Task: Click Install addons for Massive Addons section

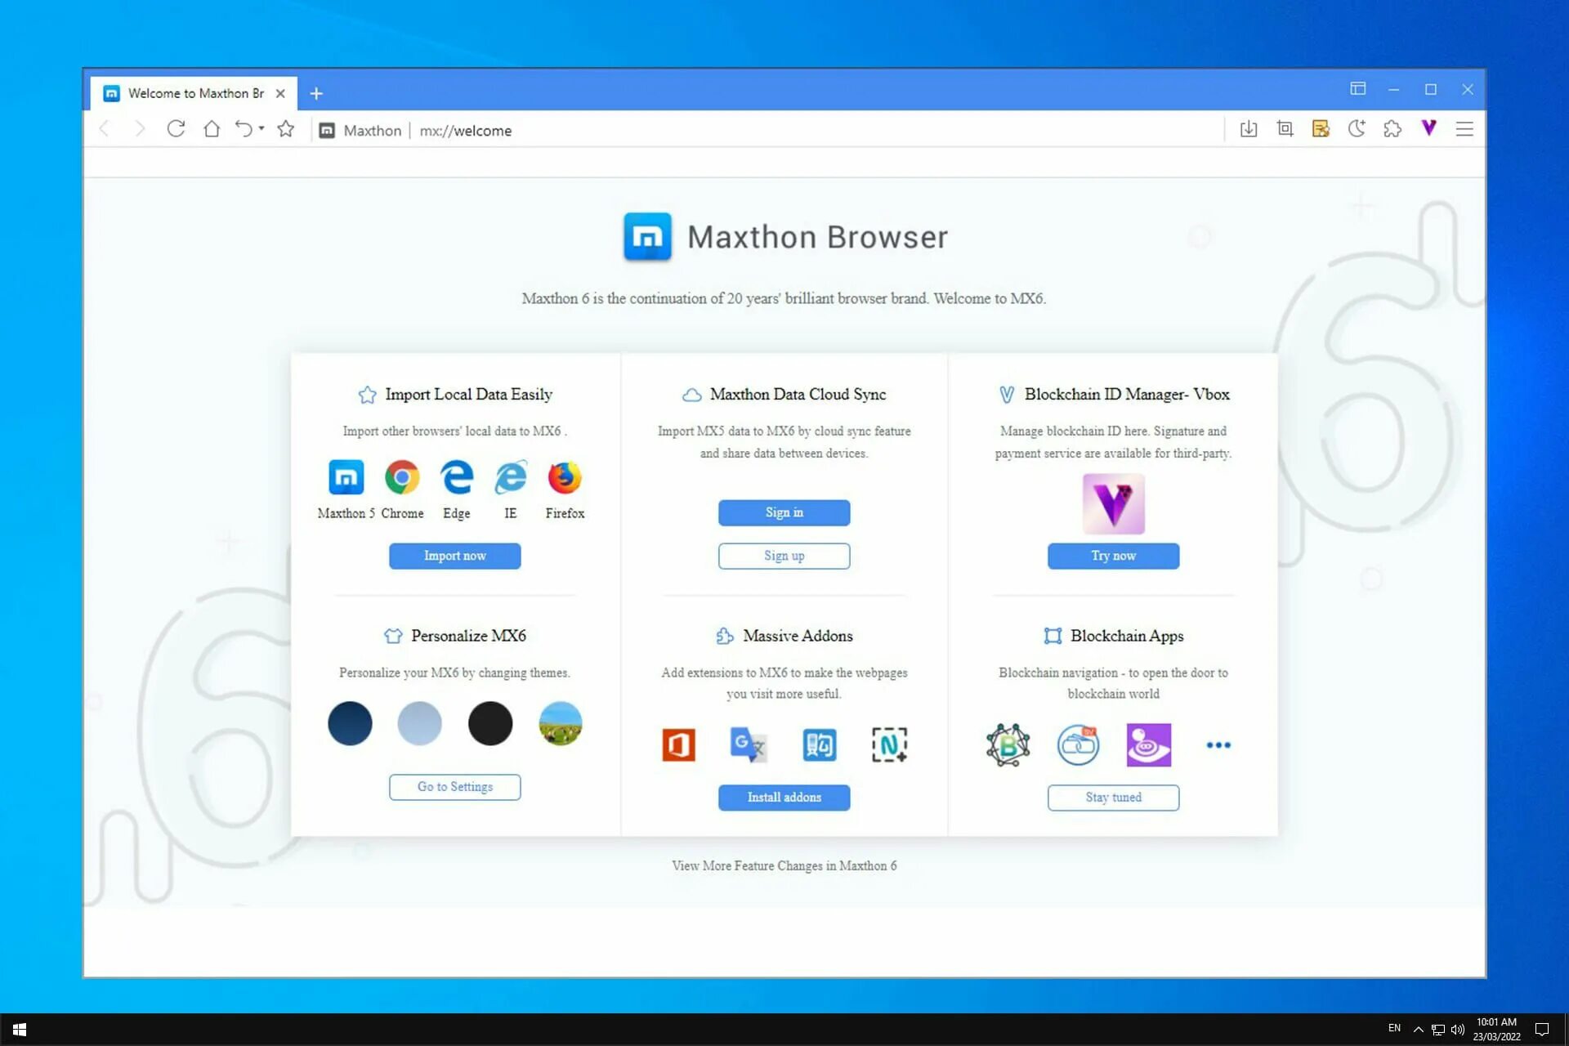Action: pyautogui.click(x=784, y=796)
